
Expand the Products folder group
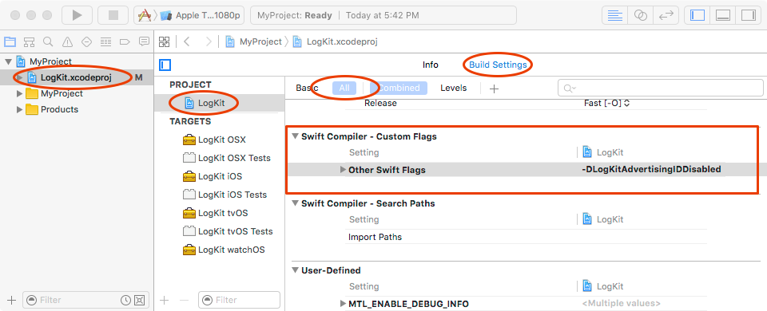click(19, 109)
